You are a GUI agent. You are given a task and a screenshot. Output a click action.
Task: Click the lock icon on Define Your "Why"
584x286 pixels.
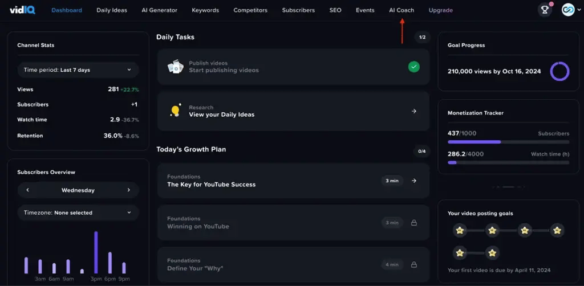tap(414, 264)
